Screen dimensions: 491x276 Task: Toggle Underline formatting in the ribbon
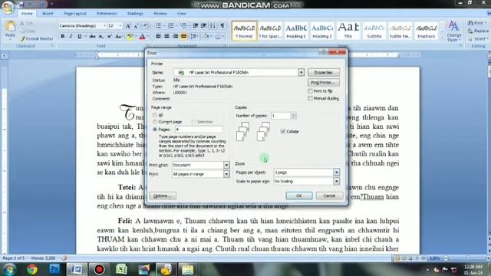[x=80, y=36]
